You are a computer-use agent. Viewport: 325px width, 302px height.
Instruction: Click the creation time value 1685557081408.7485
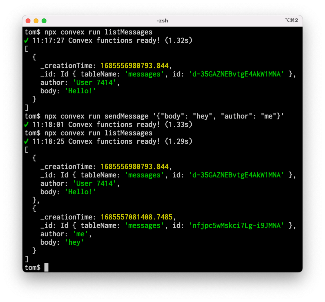(x=136, y=217)
